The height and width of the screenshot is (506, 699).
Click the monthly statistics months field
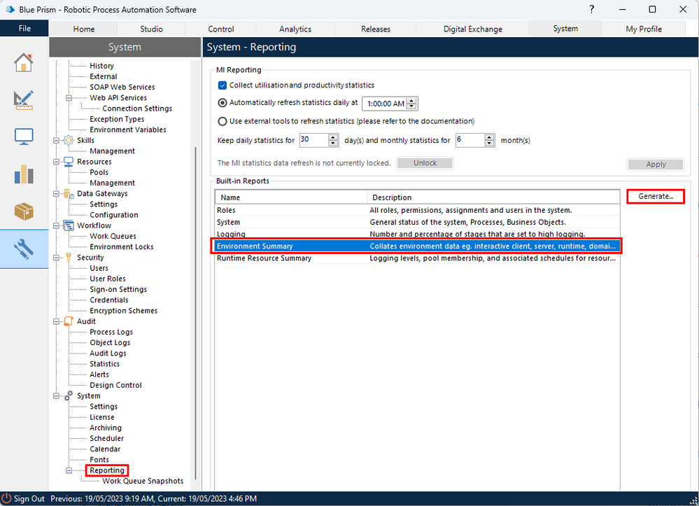(x=470, y=140)
